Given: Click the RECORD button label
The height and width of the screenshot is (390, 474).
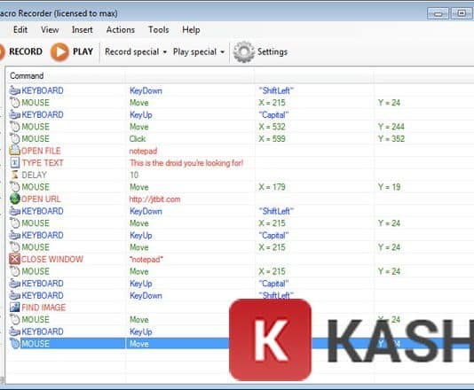Looking at the screenshot, I should click(26, 51).
